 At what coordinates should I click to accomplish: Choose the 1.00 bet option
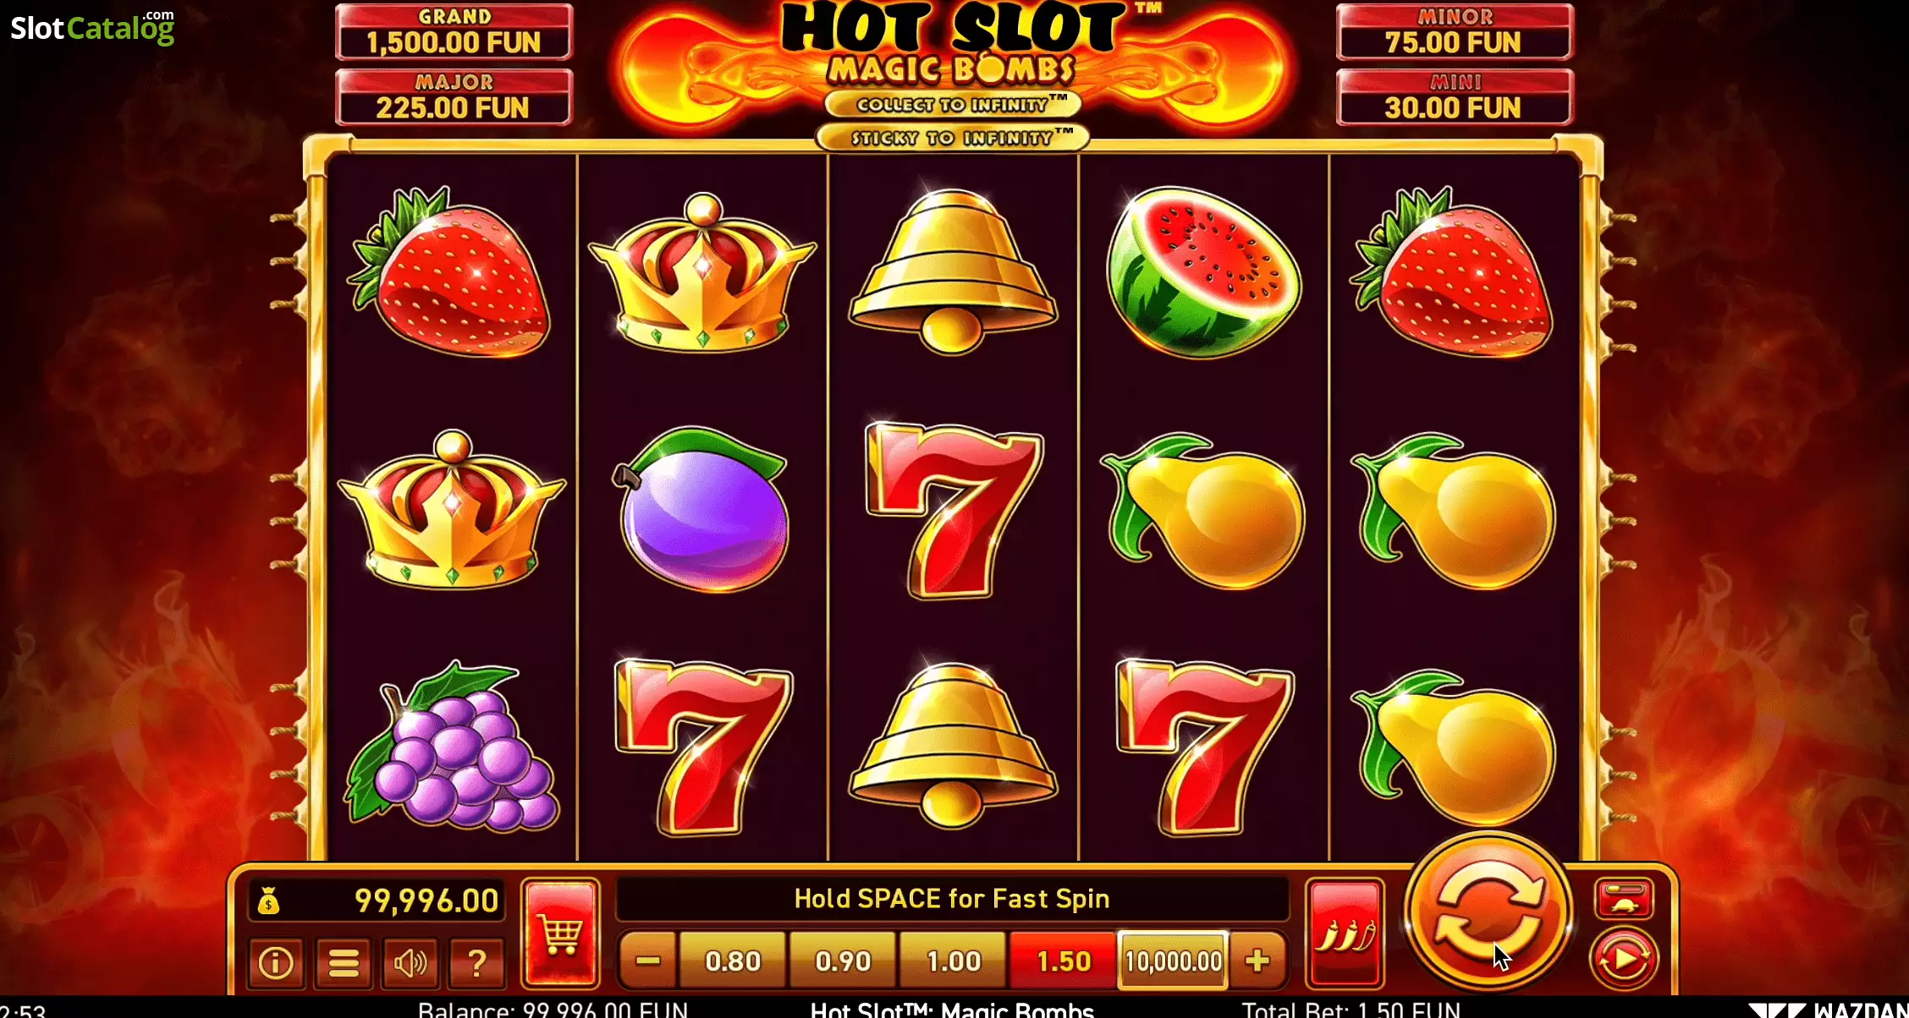(953, 961)
